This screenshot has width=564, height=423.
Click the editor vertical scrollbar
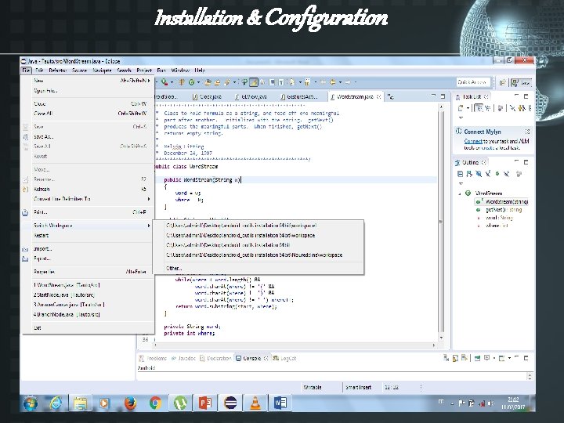point(441,222)
